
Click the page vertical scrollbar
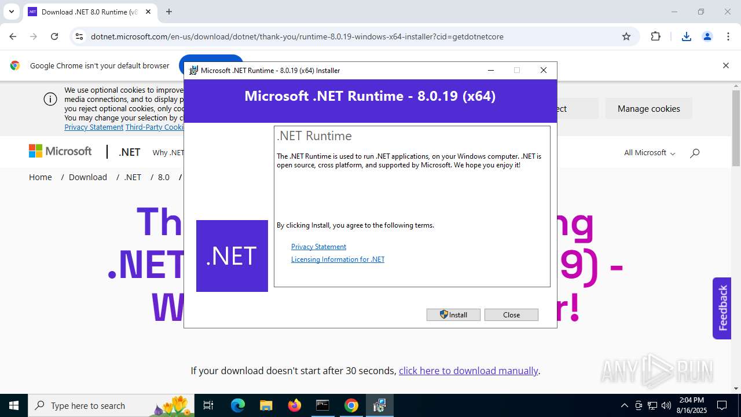pos(736,128)
